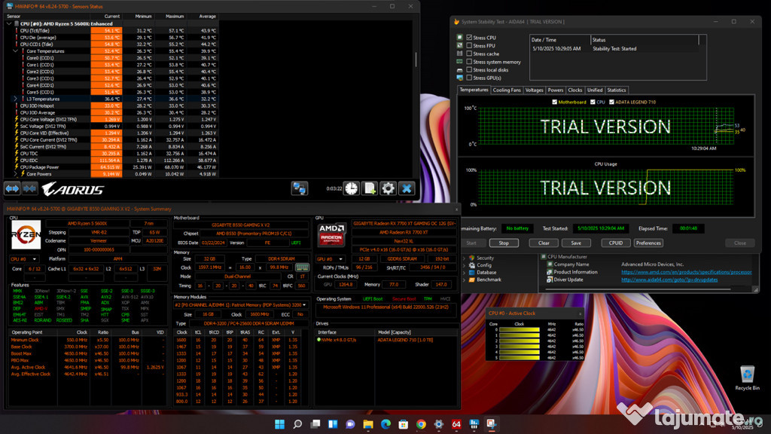771x434 pixels.
Task: Click the AMD Radeon Graphics logo in System Summary
Action: [331, 234]
